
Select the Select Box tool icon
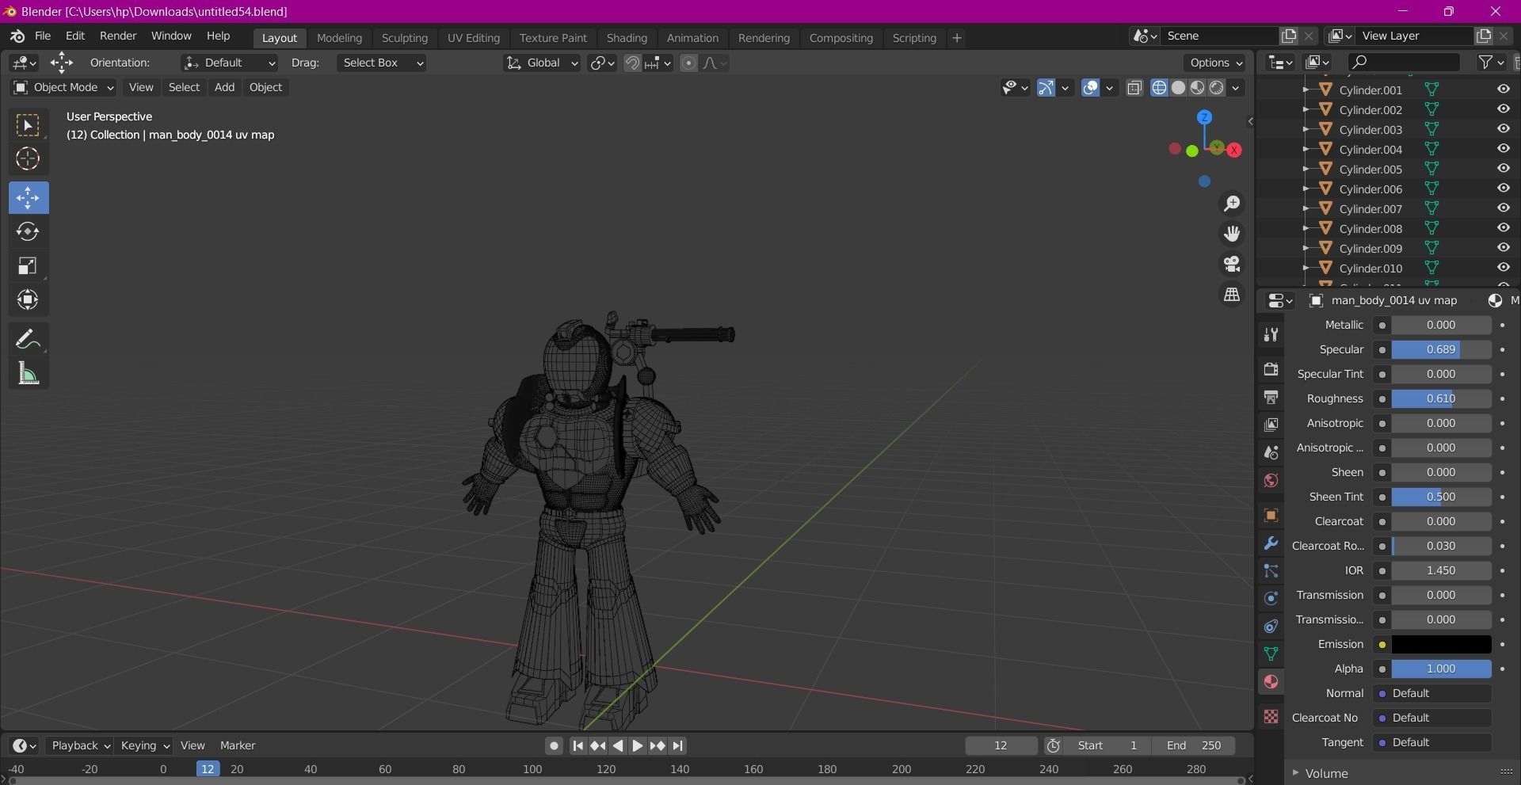point(28,125)
